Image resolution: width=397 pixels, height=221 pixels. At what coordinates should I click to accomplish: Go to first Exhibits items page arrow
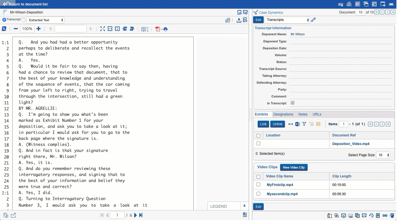click(370, 124)
